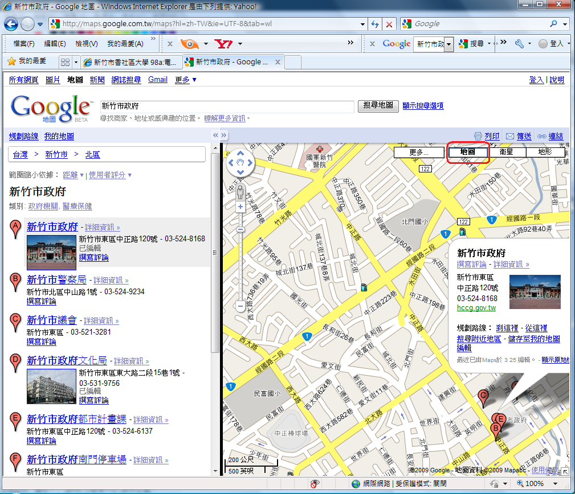This screenshot has width=575, height=494.
Task: Open the 檢視(V) menu
Action: click(x=87, y=44)
